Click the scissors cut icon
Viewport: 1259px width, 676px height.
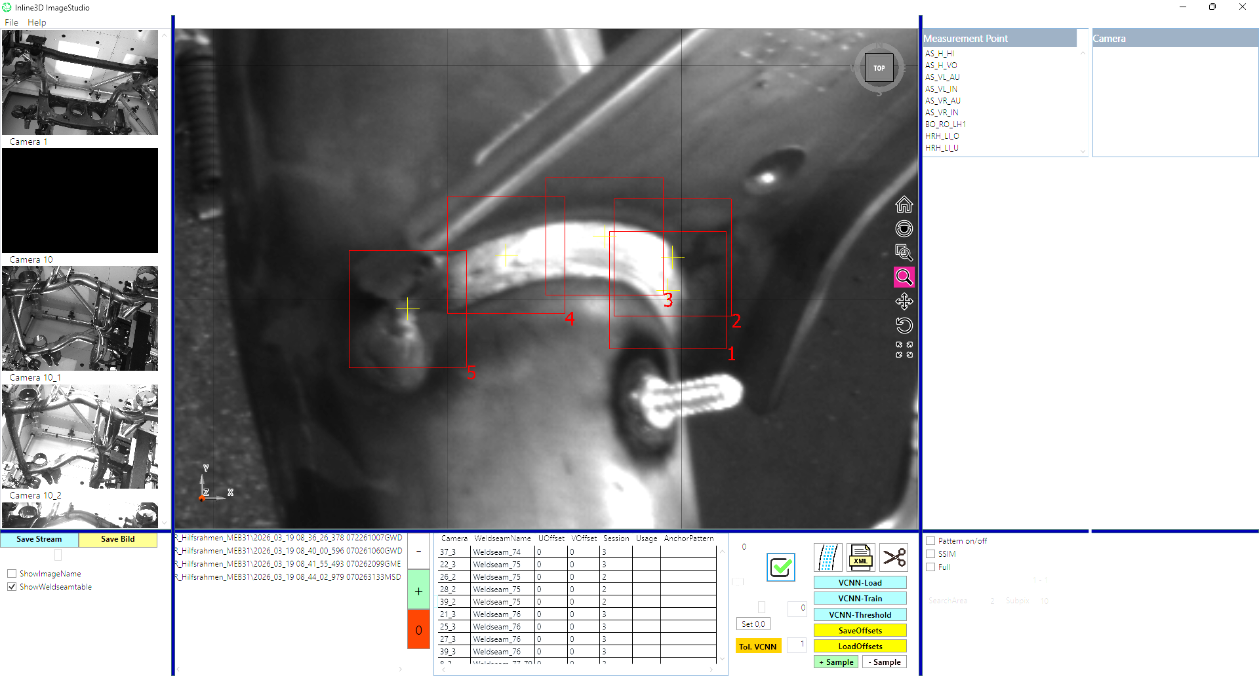[x=894, y=557]
